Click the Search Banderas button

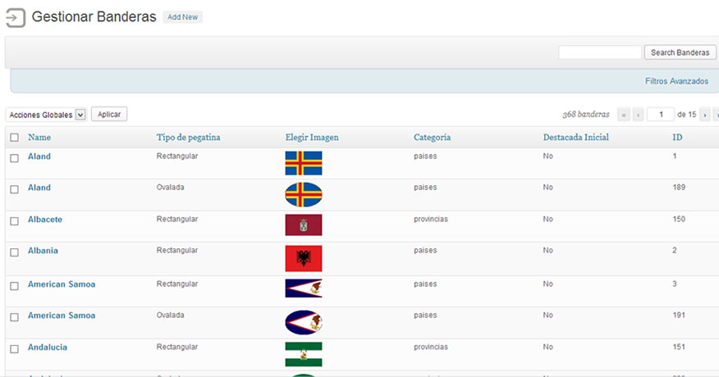(x=680, y=52)
